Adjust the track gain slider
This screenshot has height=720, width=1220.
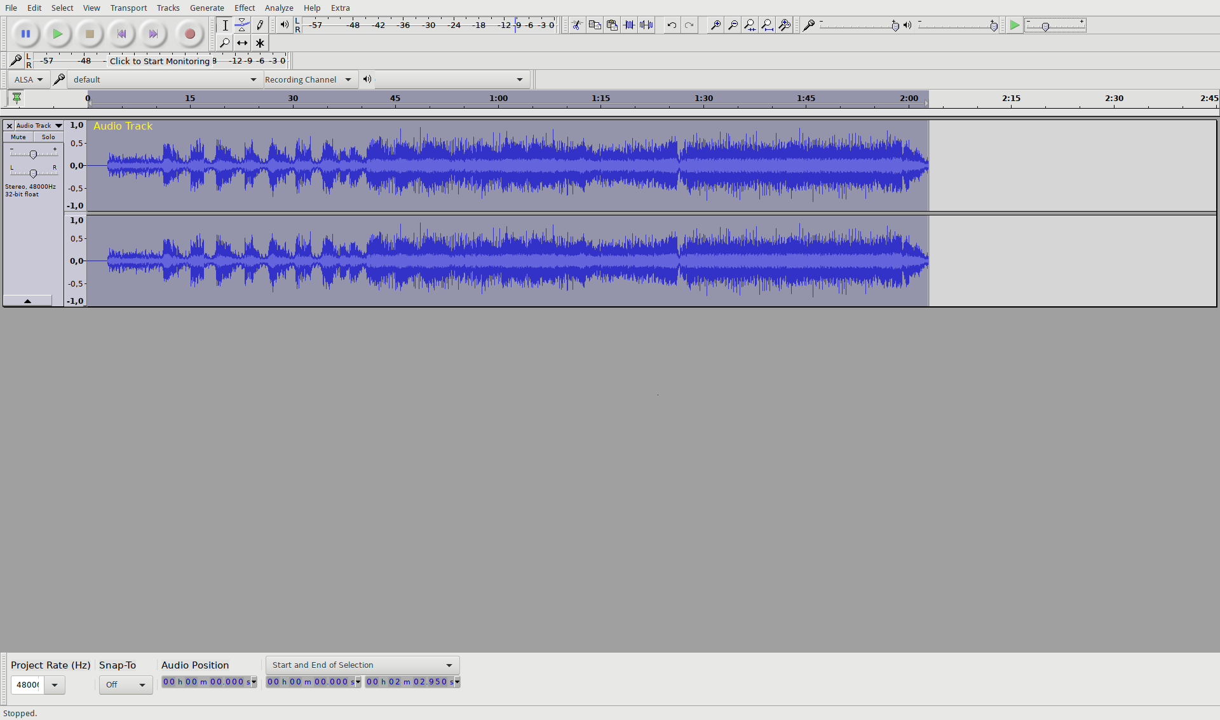coord(33,154)
